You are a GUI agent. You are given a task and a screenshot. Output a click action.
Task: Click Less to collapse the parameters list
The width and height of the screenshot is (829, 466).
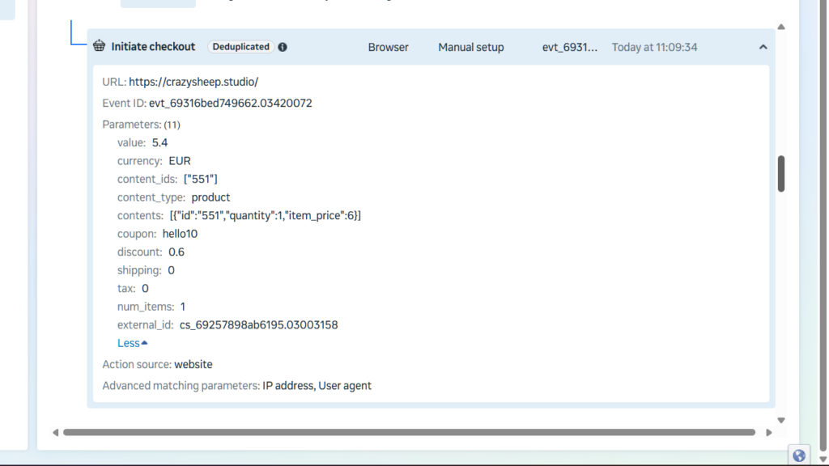tap(132, 343)
